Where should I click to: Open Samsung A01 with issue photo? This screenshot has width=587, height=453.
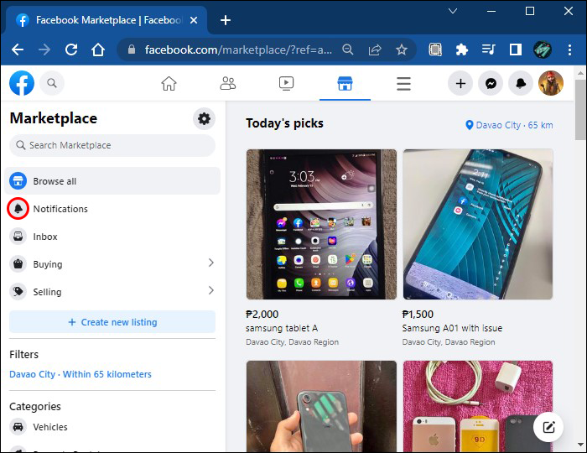pyautogui.click(x=478, y=224)
